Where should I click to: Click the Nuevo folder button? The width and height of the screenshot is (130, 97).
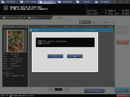97,22
